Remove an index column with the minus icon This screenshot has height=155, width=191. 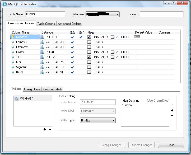tap(172, 116)
